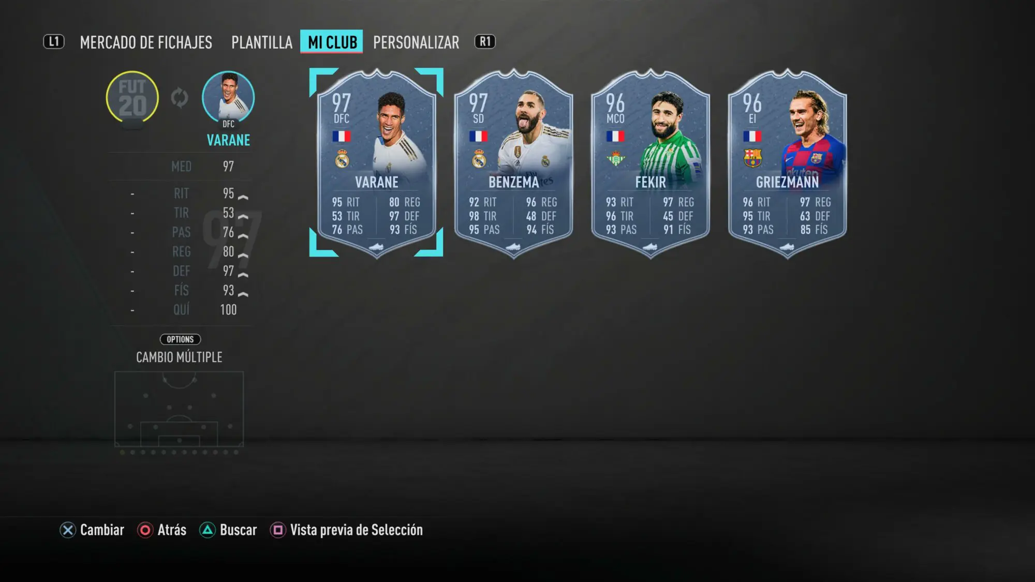The image size is (1035, 582).
Task: Expand the FÍS stat chevron
Action: 243,294
